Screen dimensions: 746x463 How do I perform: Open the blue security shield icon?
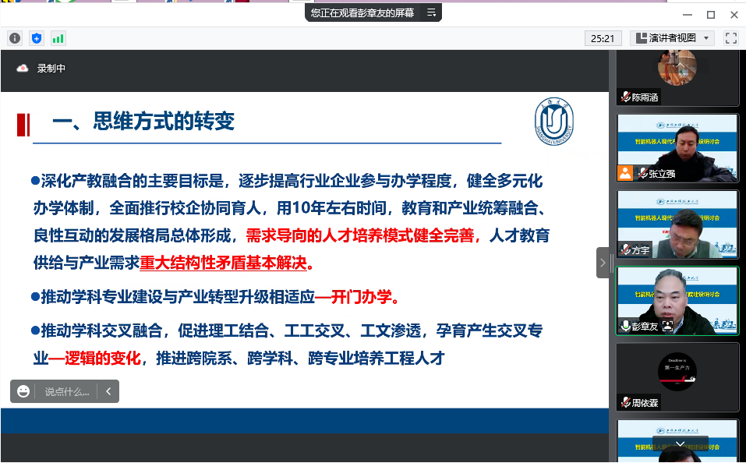pos(37,37)
